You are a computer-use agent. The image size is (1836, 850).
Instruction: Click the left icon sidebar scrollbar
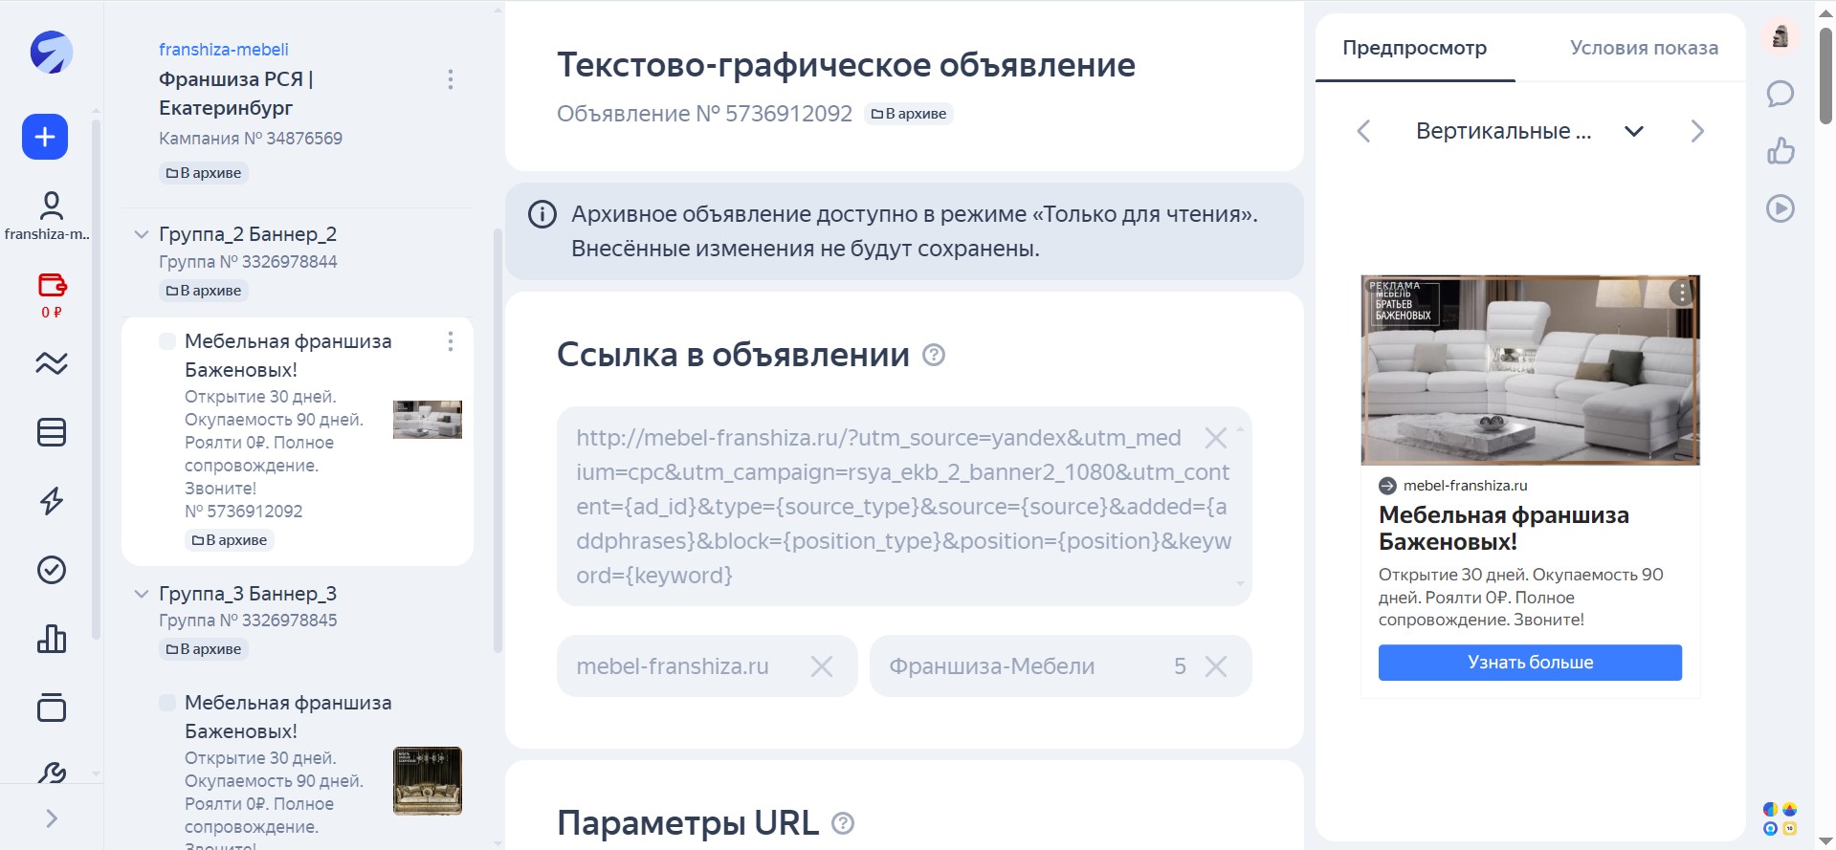[96, 378]
